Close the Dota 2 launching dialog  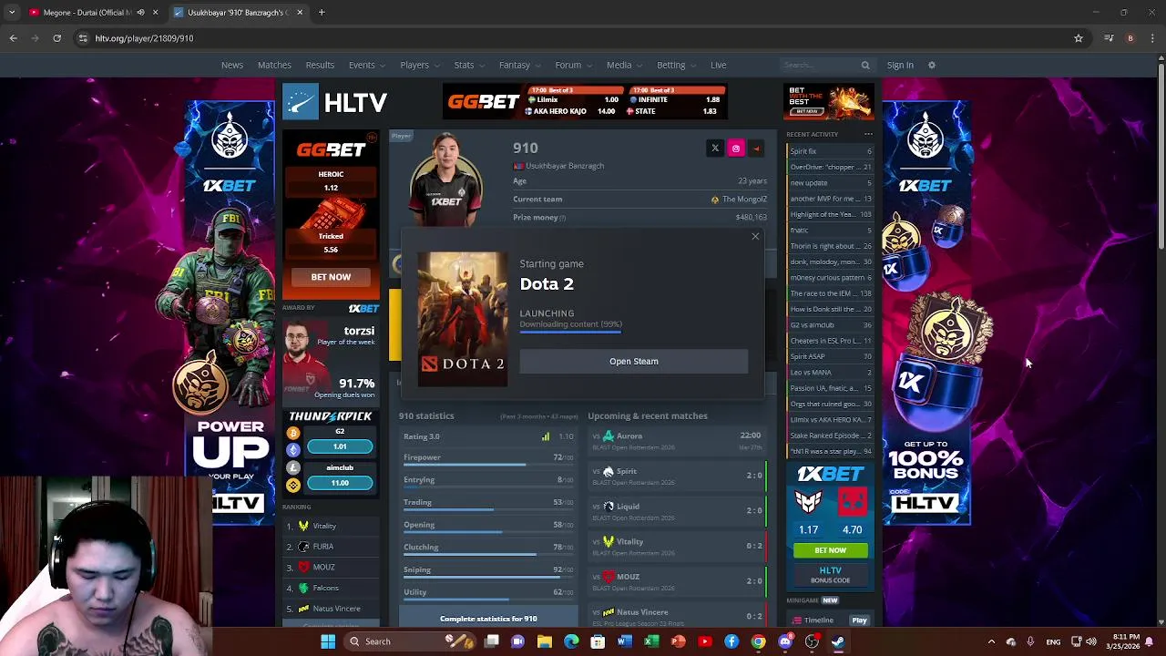coord(755,237)
